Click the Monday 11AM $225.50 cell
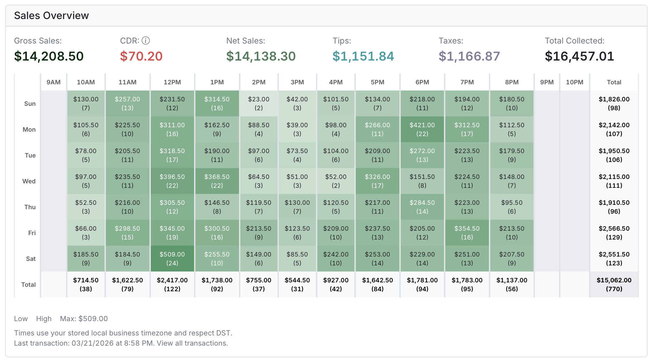The height and width of the screenshot is (362, 653). 127,129
